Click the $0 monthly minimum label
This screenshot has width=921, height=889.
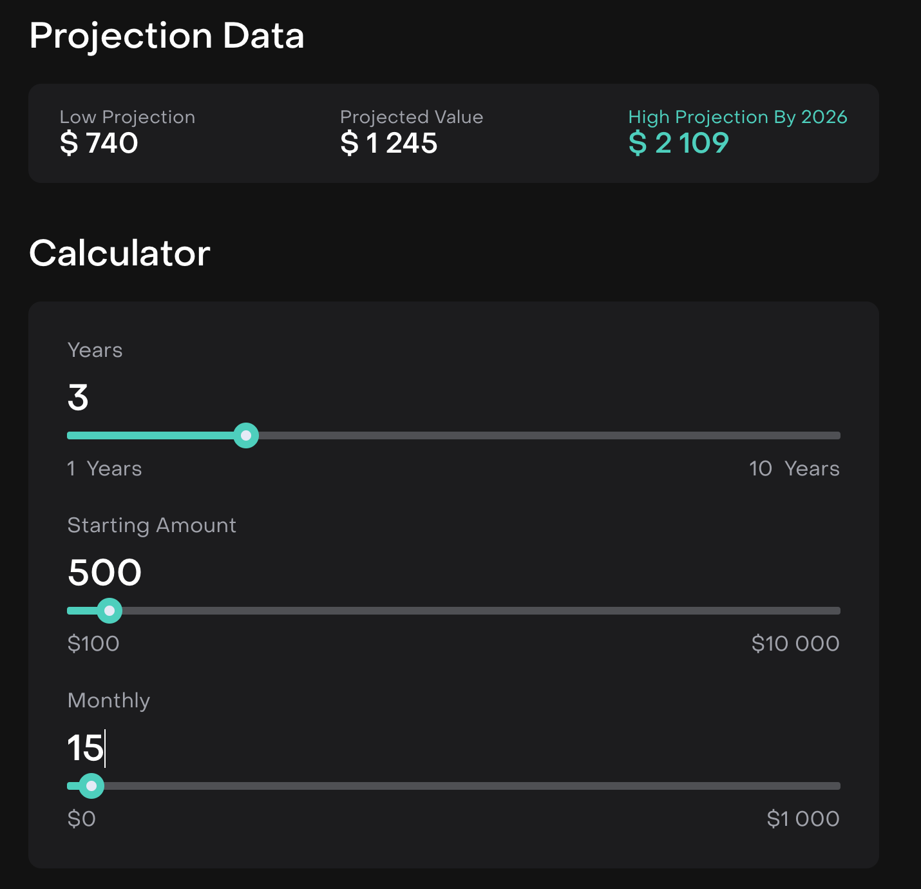coord(82,819)
